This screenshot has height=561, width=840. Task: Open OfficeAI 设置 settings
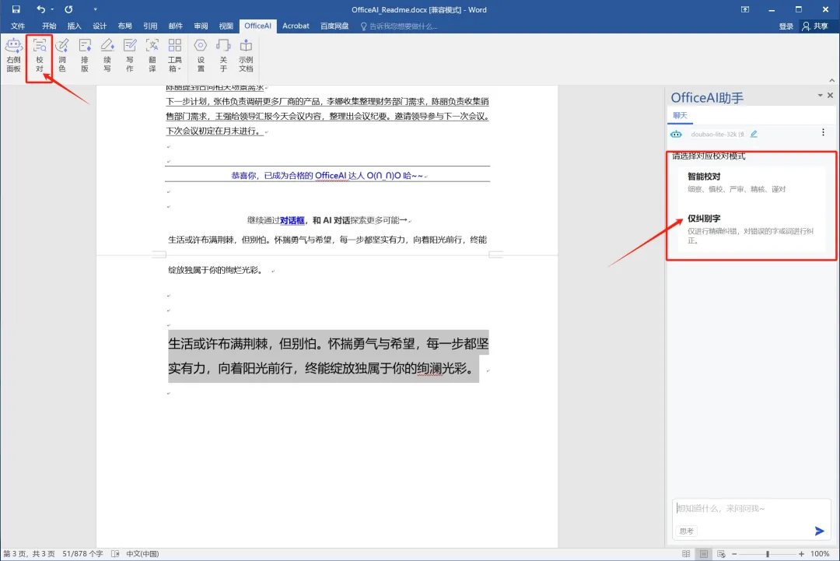coord(201,55)
